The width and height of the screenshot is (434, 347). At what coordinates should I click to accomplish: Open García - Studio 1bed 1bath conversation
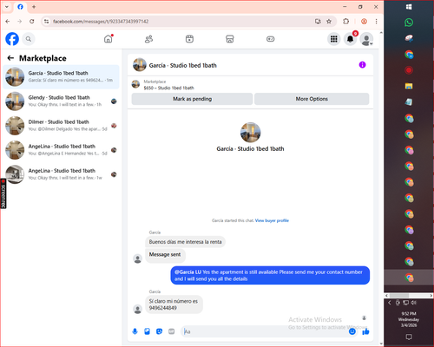[61, 77]
